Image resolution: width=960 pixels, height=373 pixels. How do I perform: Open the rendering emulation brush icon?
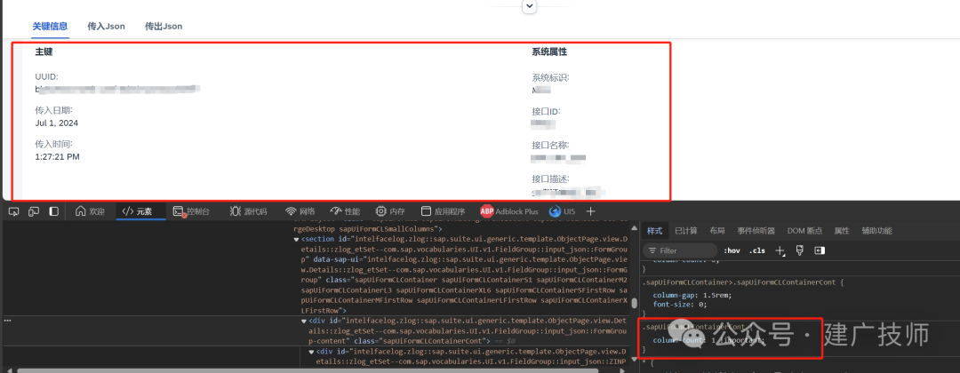(x=800, y=250)
